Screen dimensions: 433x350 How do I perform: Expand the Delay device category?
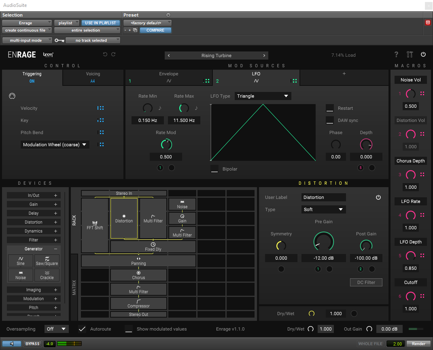[x=55, y=213]
